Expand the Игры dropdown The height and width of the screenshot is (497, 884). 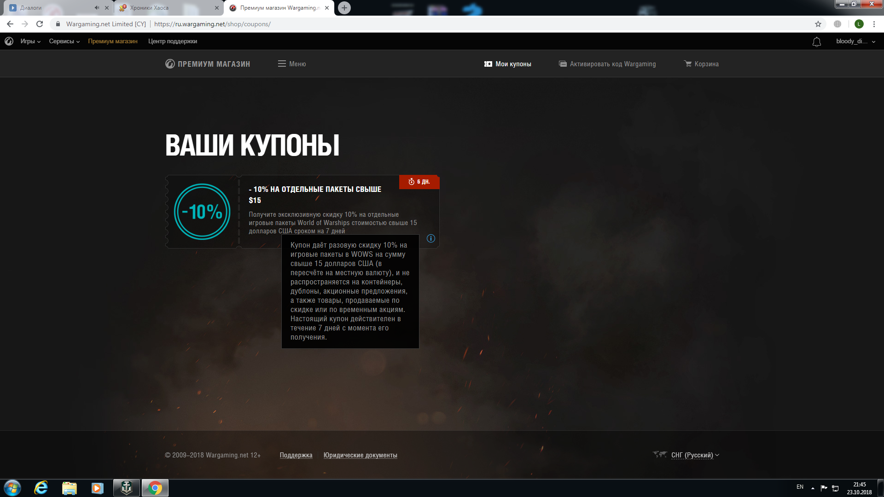point(30,41)
